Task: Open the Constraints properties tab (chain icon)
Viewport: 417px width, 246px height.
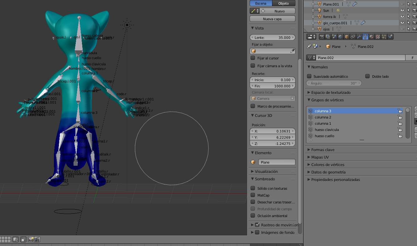Action: (x=353, y=37)
